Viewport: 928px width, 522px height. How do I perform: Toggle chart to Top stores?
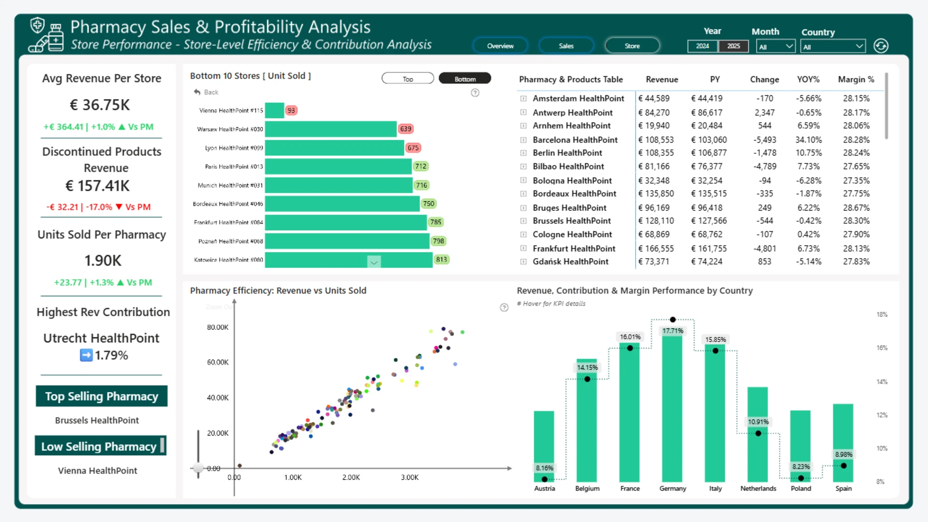coord(408,79)
